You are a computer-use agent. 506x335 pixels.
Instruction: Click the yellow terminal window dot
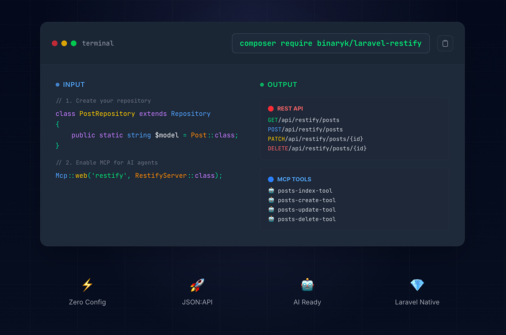point(64,43)
